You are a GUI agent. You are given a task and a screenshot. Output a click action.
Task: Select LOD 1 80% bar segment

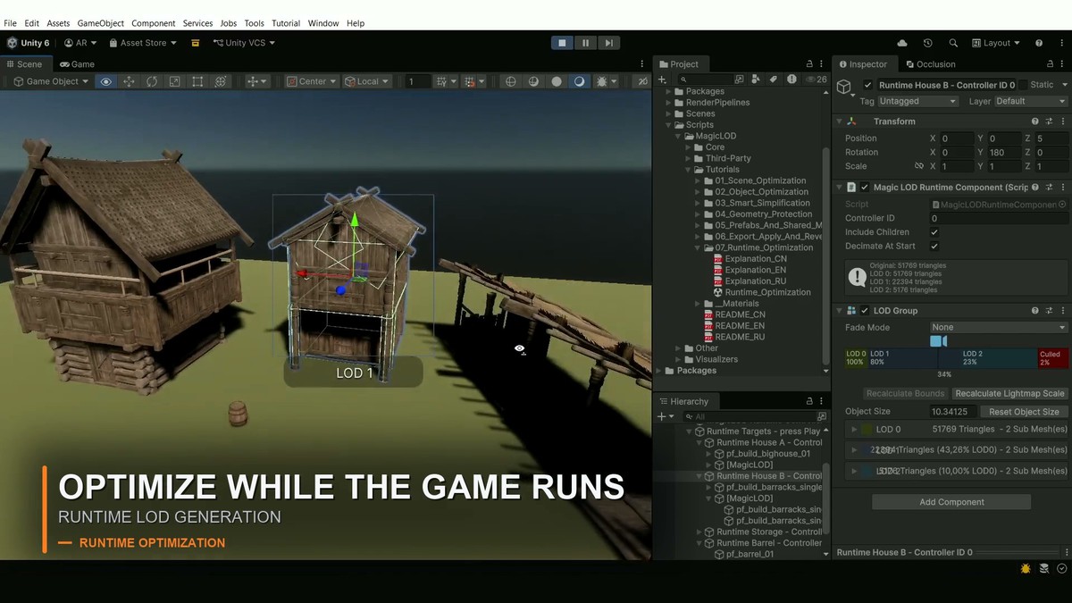[914, 358]
